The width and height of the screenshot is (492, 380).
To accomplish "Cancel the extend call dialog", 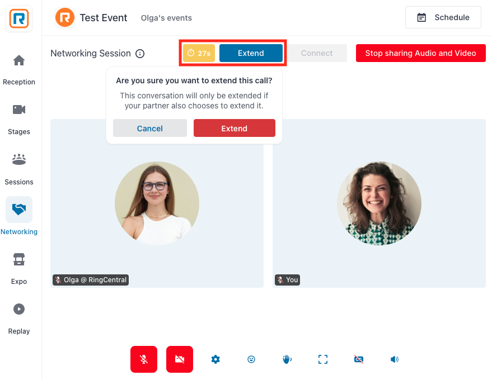I will (150, 128).
